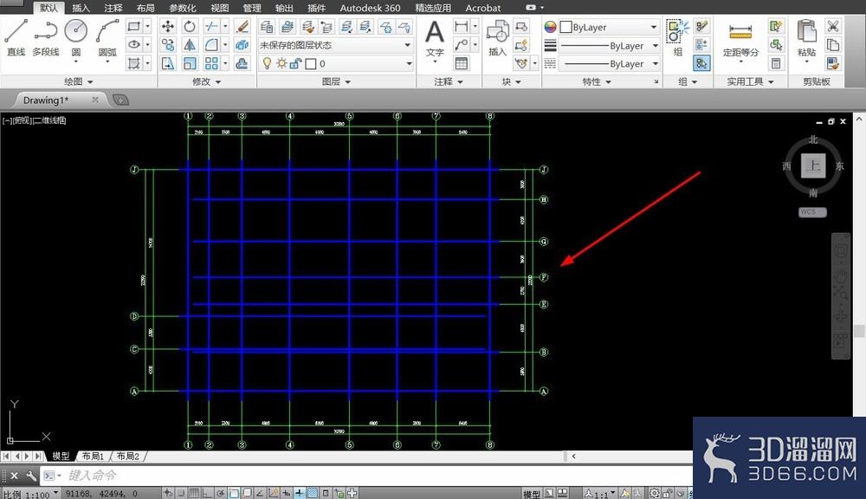Expand the 修改 panel

206,81
